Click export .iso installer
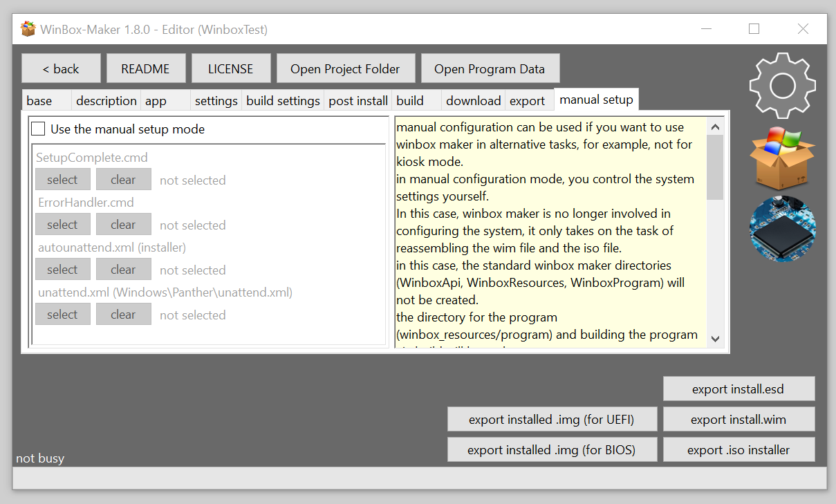This screenshot has width=836, height=504. pos(739,449)
